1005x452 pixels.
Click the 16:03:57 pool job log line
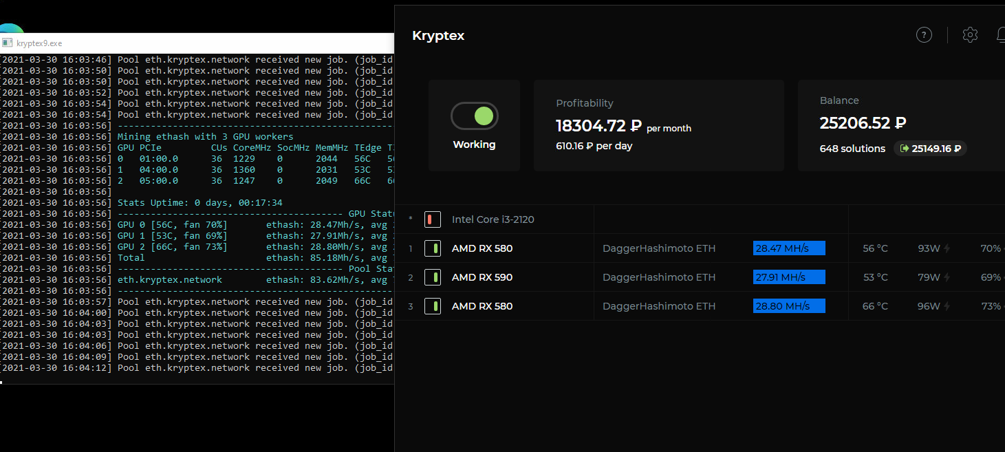click(197, 302)
